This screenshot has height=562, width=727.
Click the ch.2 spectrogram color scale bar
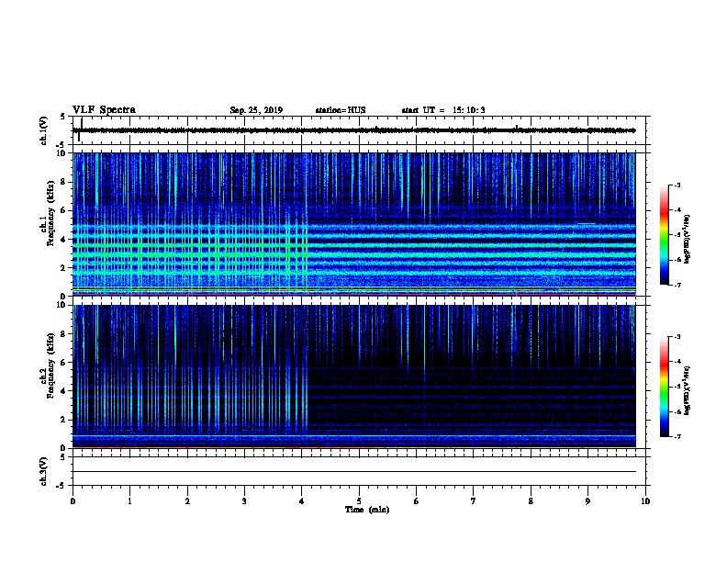pos(664,387)
